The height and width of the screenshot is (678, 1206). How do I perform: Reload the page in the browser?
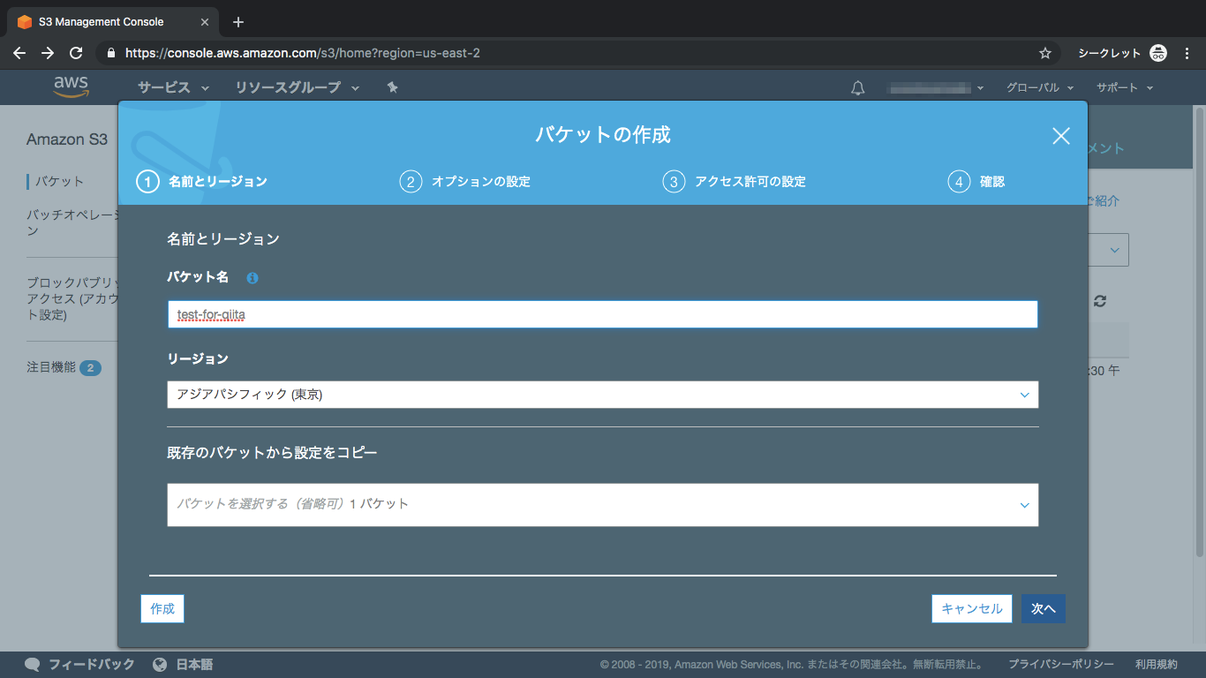(76, 53)
